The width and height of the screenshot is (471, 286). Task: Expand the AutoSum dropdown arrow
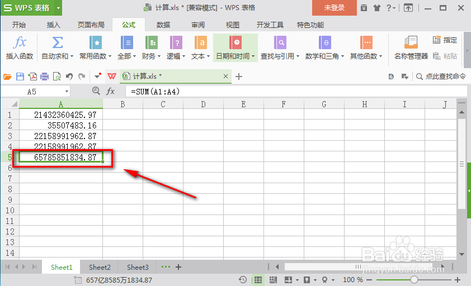72,56
